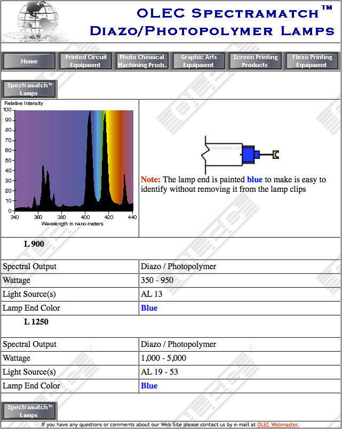Click the red 'Note:' label
The width and height of the screenshot is (342, 429).
click(x=150, y=180)
